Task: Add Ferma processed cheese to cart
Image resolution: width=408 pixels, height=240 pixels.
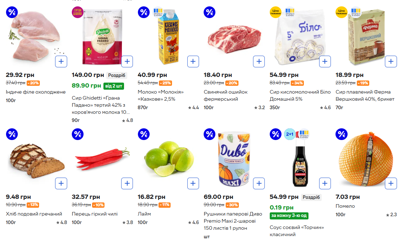Action: 391,61
